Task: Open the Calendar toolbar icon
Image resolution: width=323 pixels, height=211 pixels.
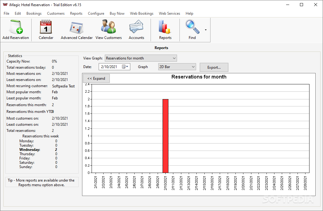Action: (x=46, y=27)
